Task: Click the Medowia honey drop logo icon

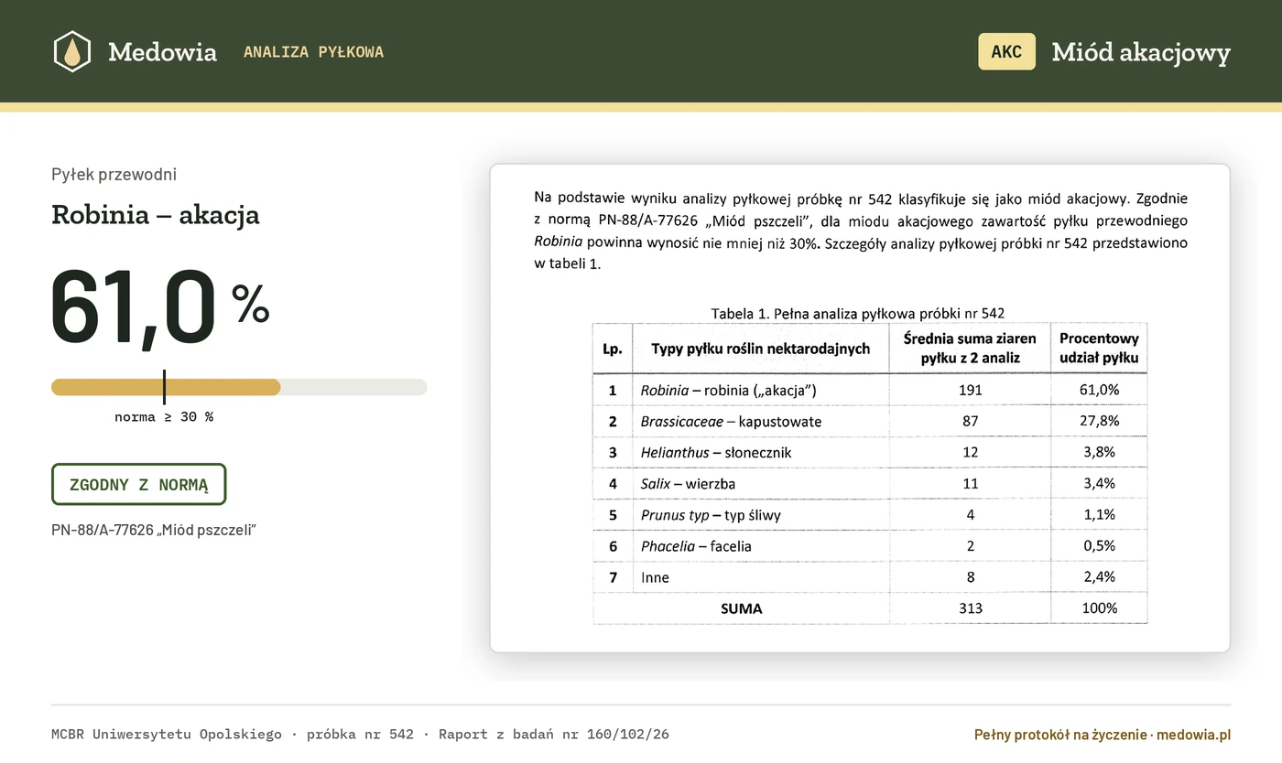Action: (x=72, y=51)
